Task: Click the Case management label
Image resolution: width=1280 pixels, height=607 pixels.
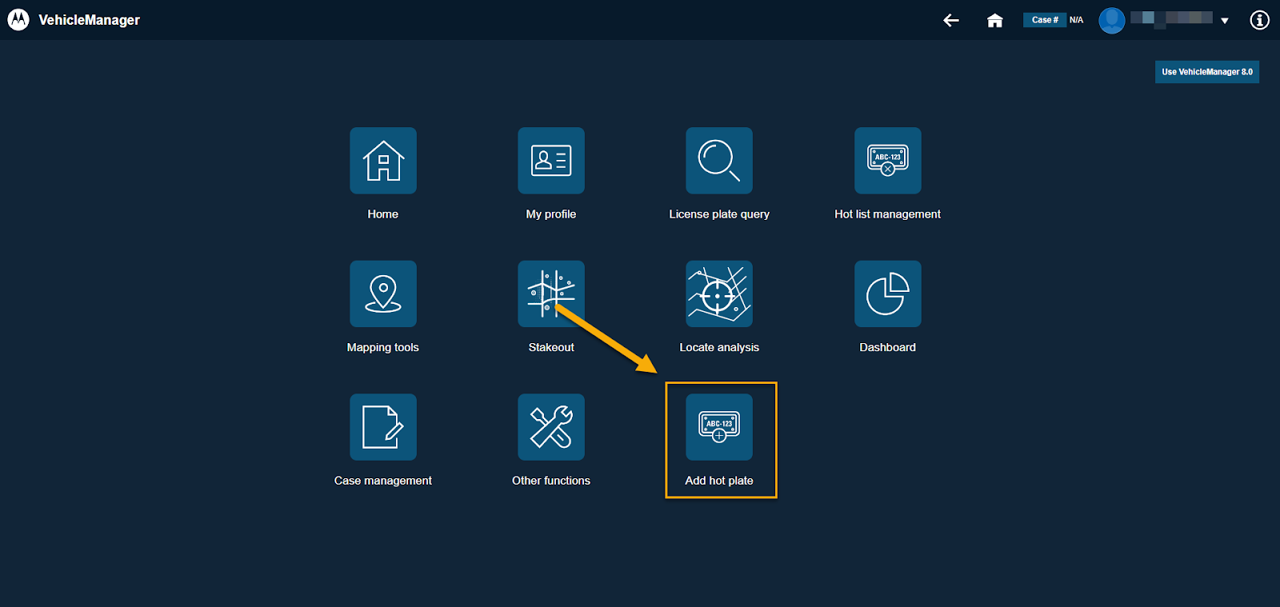Action: click(383, 481)
